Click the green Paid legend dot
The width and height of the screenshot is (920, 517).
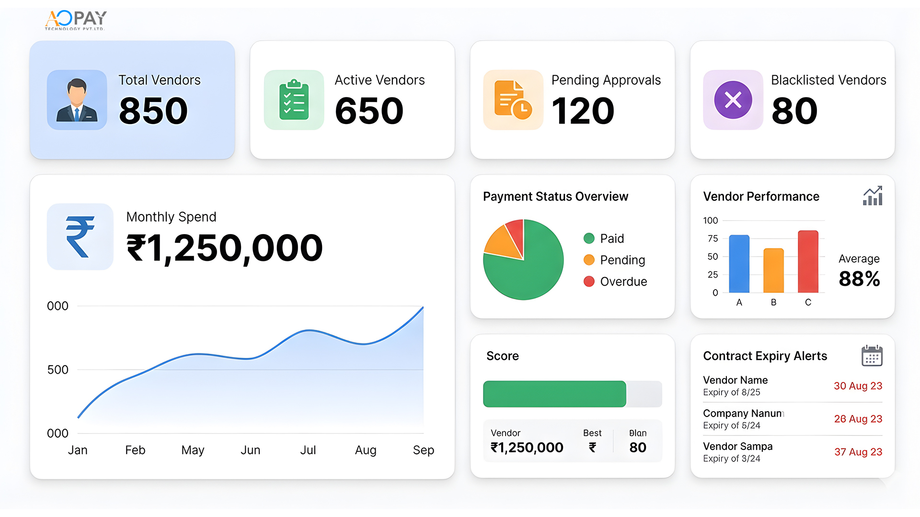[589, 238]
